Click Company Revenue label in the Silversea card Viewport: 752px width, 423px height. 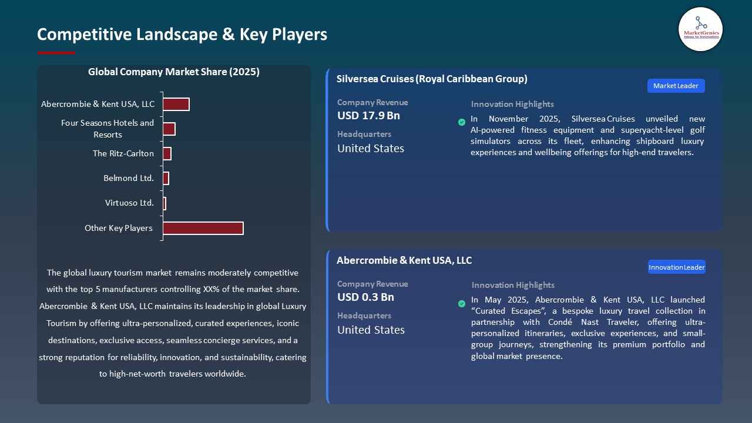click(372, 102)
